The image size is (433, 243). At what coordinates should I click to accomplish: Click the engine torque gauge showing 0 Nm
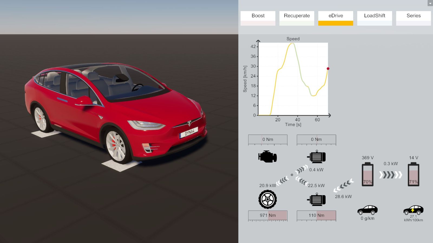[268, 140]
